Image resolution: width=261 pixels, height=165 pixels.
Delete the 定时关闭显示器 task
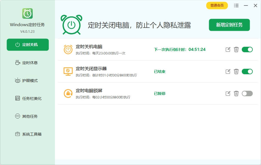tap(236, 71)
